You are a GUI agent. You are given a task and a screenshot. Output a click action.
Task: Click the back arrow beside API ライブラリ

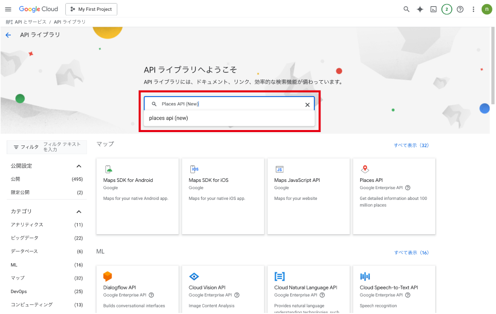[x=8, y=35]
